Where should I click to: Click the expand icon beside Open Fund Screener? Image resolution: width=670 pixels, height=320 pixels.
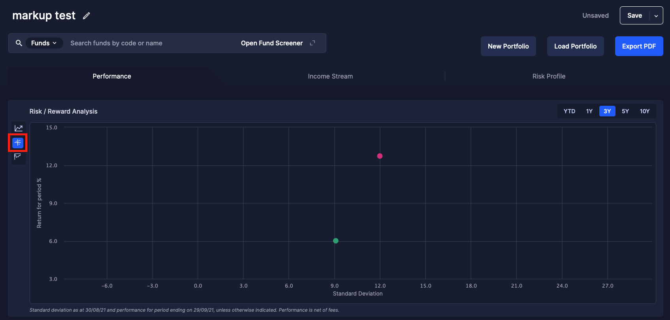pyautogui.click(x=312, y=43)
